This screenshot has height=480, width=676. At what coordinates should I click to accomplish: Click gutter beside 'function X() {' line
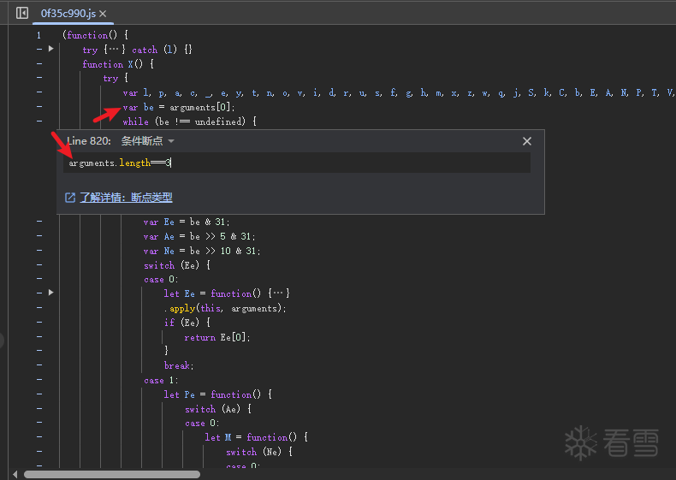pos(39,64)
